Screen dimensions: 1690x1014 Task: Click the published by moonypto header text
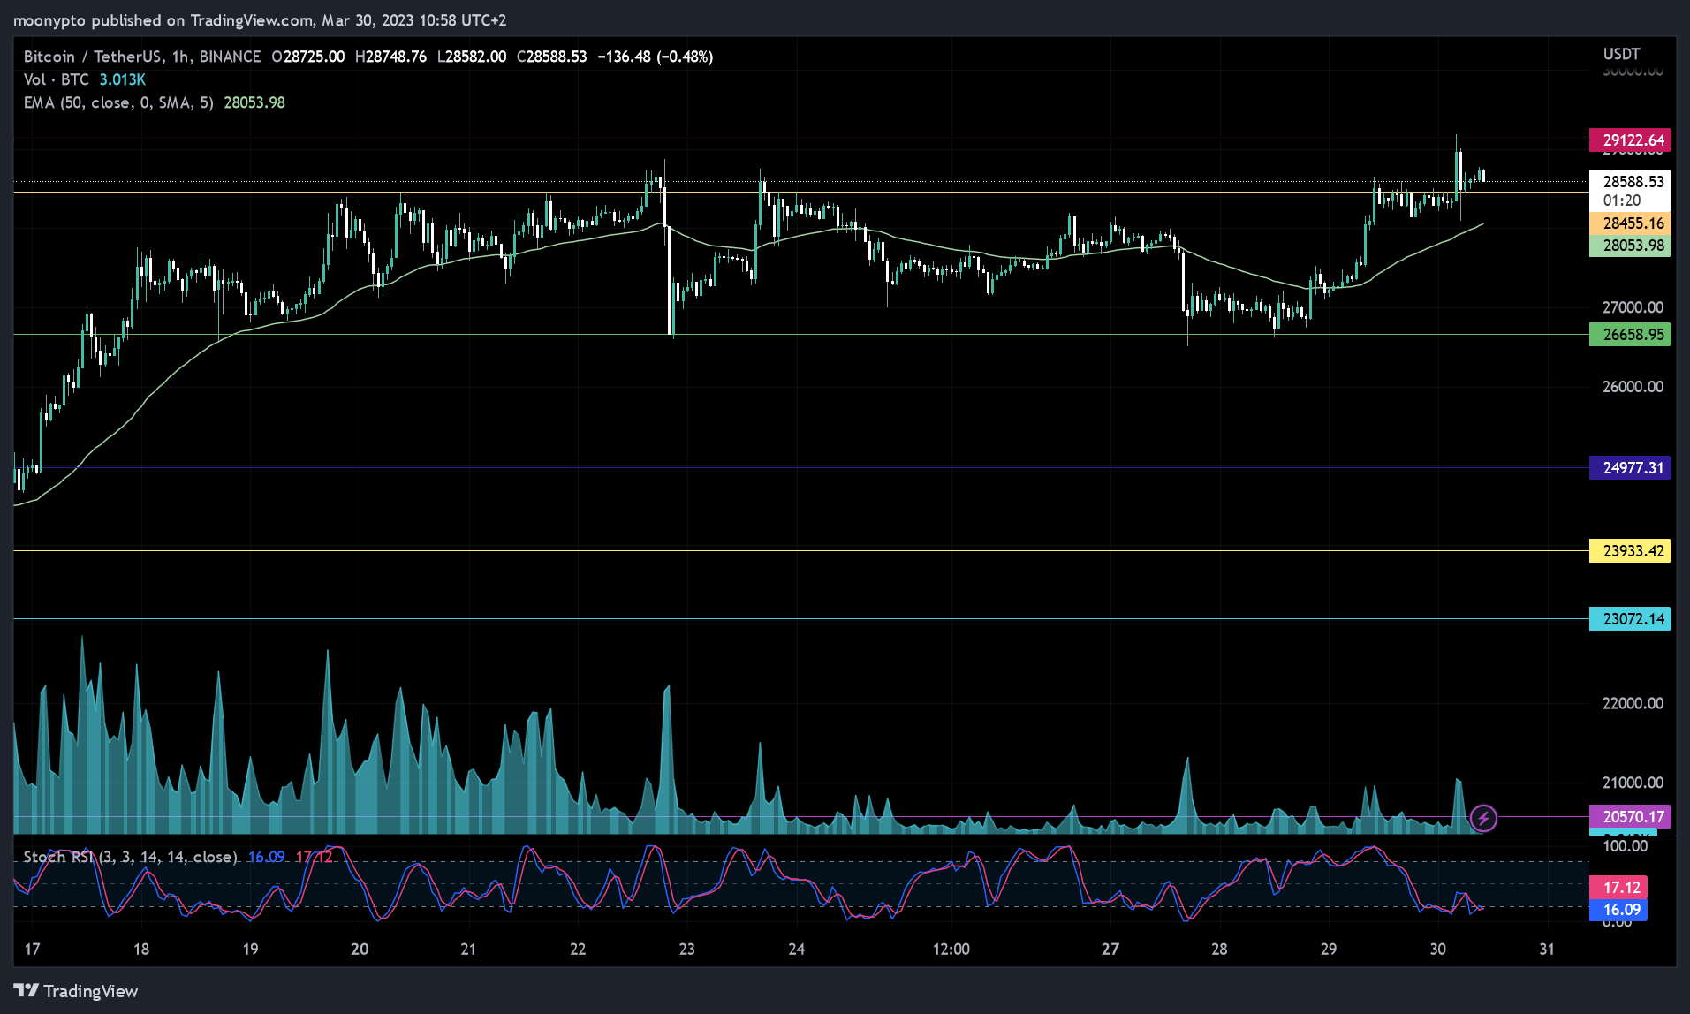pos(260,20)
